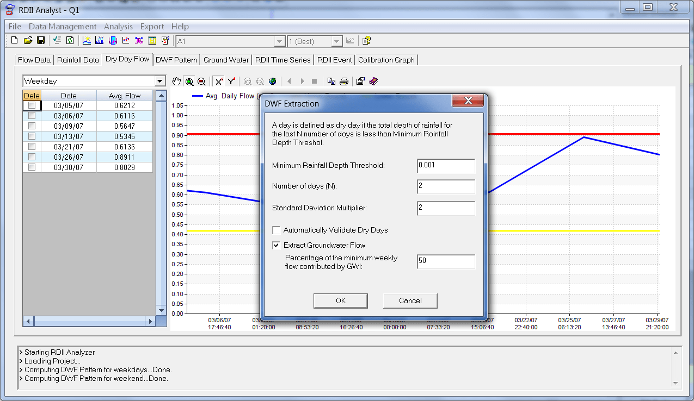Image resolution: width=694 pixels, height=401 pixels.
Task: Open the 1 (Best) dropdown list
Action: [x=336, y=40]
